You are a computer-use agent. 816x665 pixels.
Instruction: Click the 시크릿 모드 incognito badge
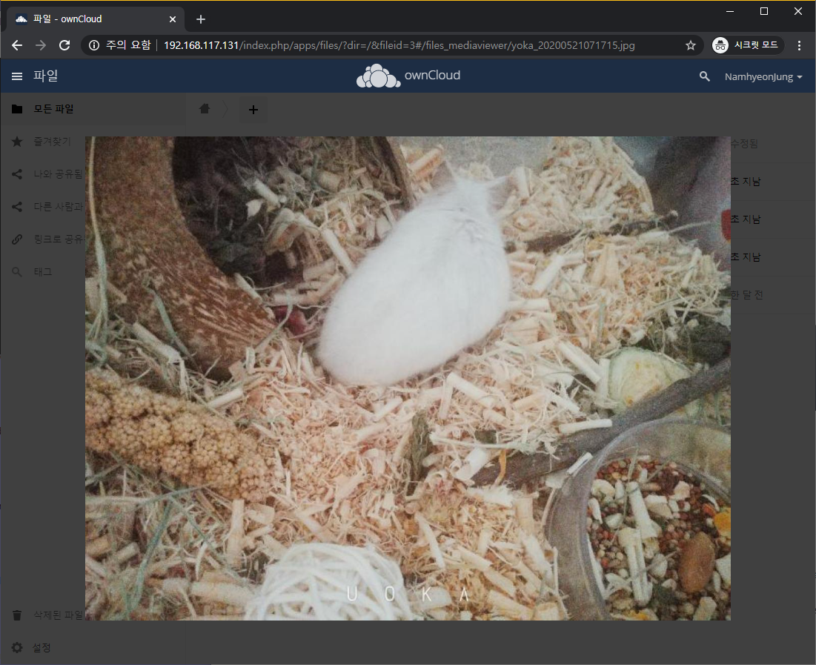pyautogui.click(x=748, y=45)
